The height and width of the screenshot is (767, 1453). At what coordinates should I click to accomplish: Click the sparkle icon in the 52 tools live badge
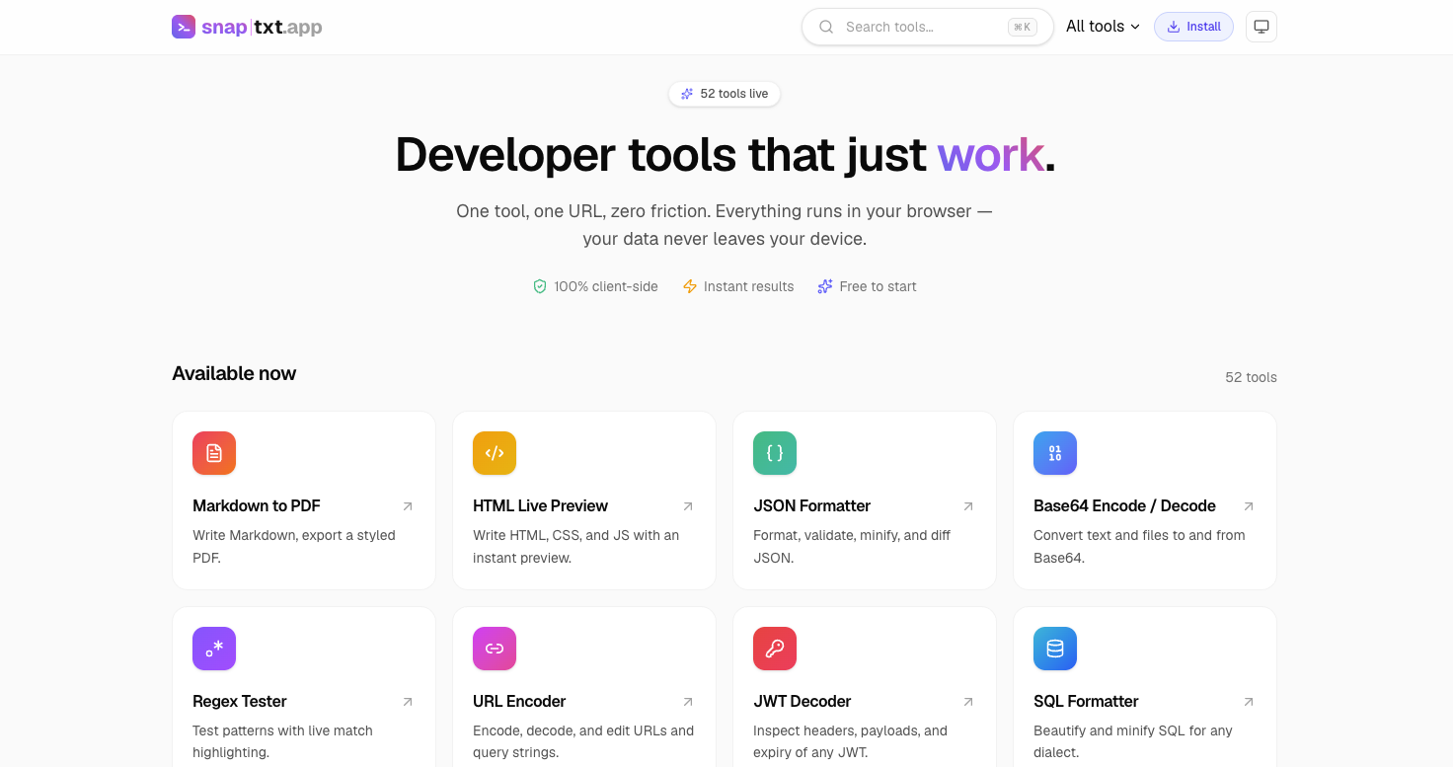pos(687,94)
